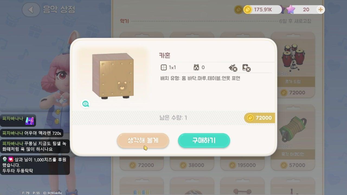The width and height of the screenshot is (347, 195).
Task: Click the back arrow beside 음악 상점
Action: point(31,10)
